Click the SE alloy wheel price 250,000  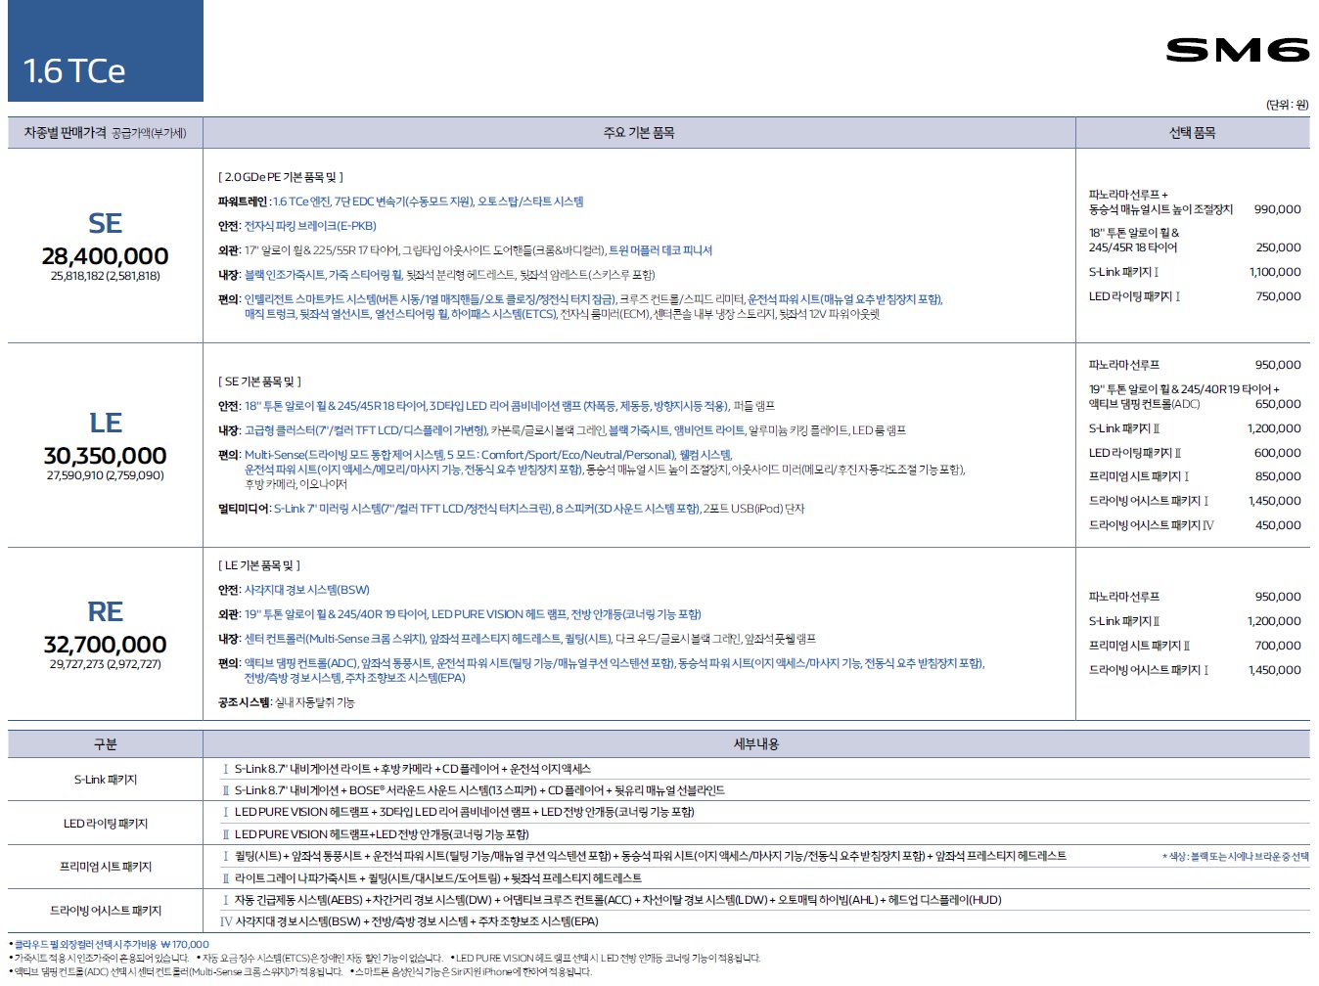(x=1278, y=247)
